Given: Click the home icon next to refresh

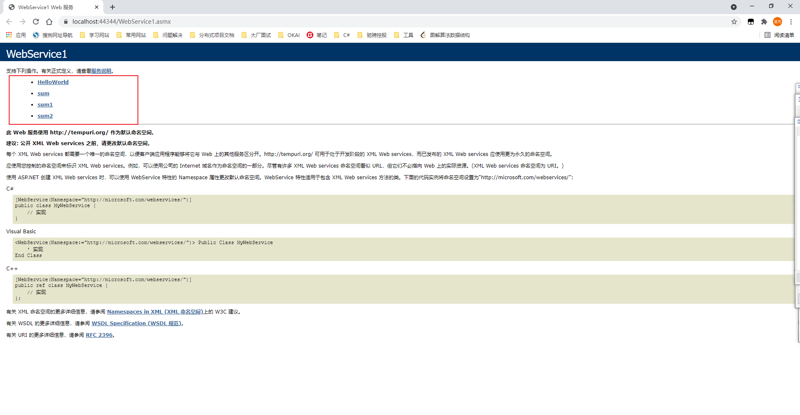Looking at the screenshot, I should [49, 21].
